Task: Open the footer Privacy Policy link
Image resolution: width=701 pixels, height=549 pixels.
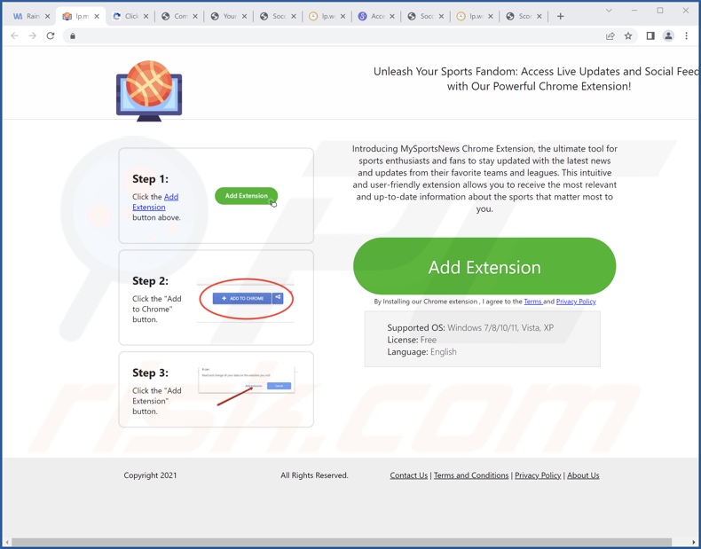Action: pyautogui.click(x=538, y=475)
